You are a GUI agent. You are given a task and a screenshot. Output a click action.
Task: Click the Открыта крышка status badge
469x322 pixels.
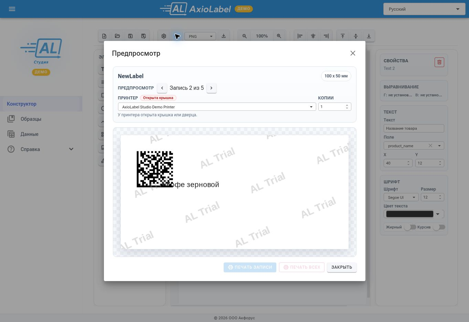pyautogui.click(x=158, y=98)
